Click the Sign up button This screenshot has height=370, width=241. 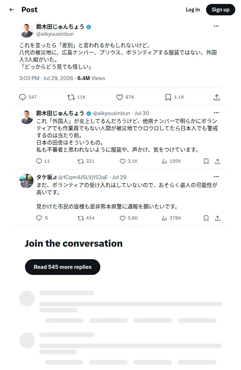pyautogui.click(x=221, y=10)
